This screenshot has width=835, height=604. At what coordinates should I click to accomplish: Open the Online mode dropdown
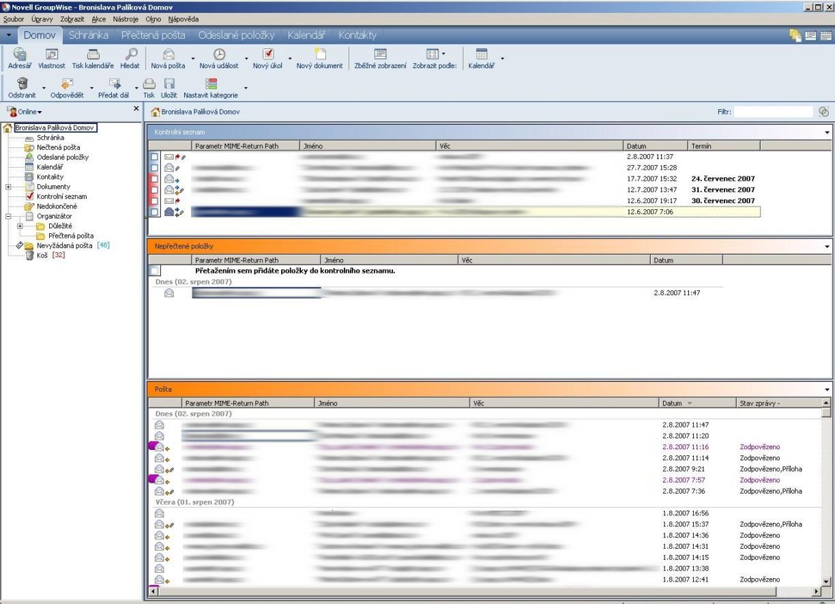pos(25,111)
